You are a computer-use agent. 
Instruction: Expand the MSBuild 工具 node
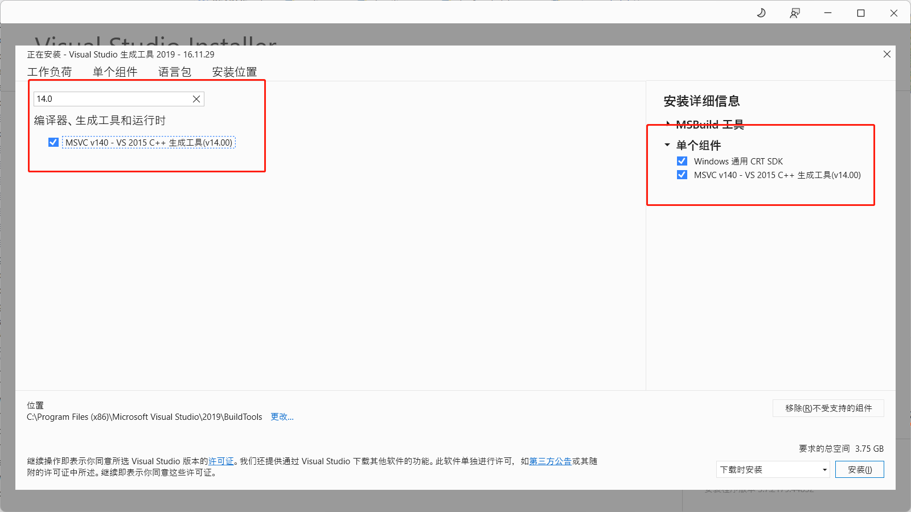click(668, 123)
